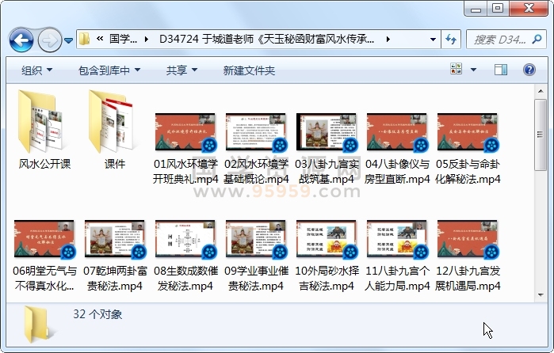Select video thumbnail 11八卦九宫个人能力局.mp4
Image resolution: width=554 pixels, height=353 pixels.
(x=397, y=239)
